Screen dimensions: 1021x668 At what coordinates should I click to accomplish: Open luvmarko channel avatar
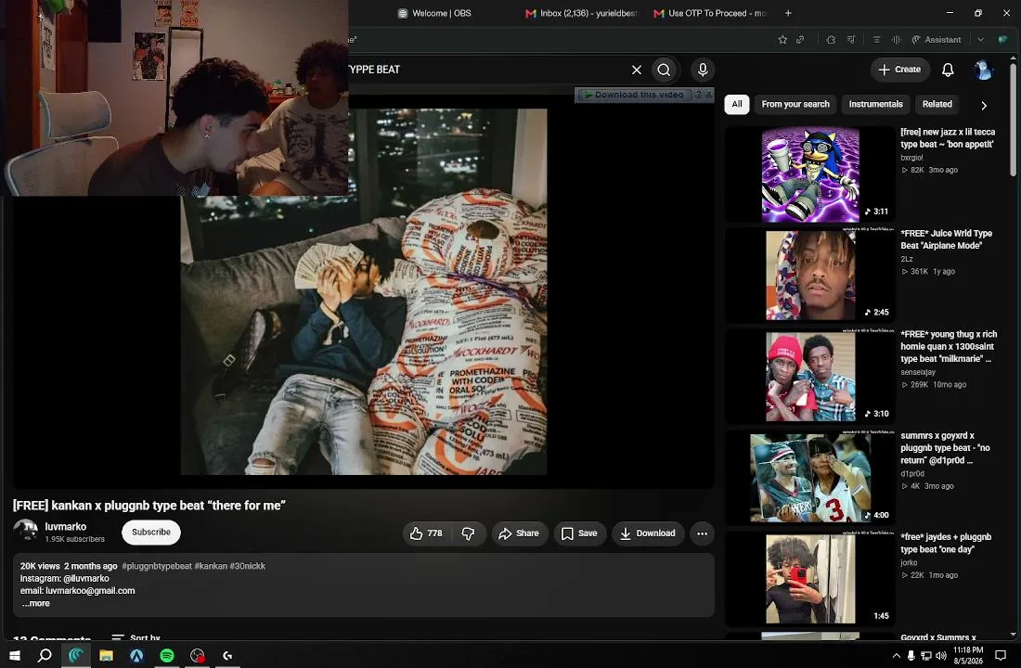pos(26,532)
